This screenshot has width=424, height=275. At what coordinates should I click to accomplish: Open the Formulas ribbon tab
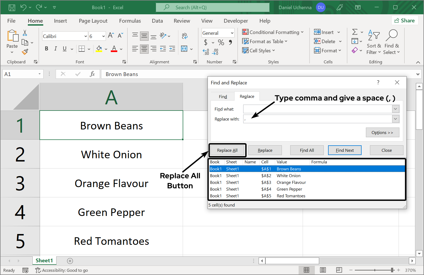point(130,21)
